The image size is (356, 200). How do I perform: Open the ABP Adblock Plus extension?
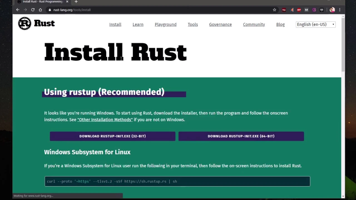pyautogui.click(x=299, y=10)
